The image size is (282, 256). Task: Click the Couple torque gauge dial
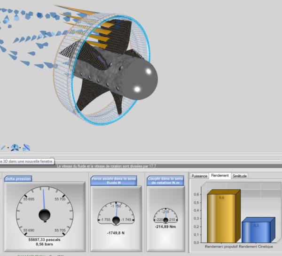[165, 216]
